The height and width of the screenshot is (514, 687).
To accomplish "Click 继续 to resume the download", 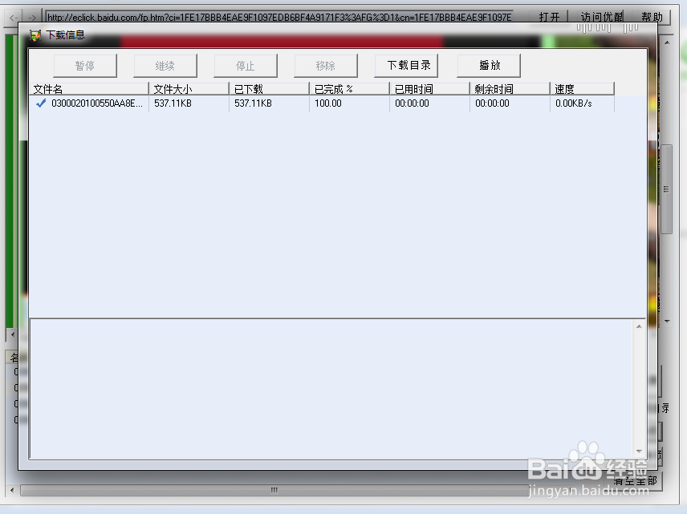I will tap(165, 65).
